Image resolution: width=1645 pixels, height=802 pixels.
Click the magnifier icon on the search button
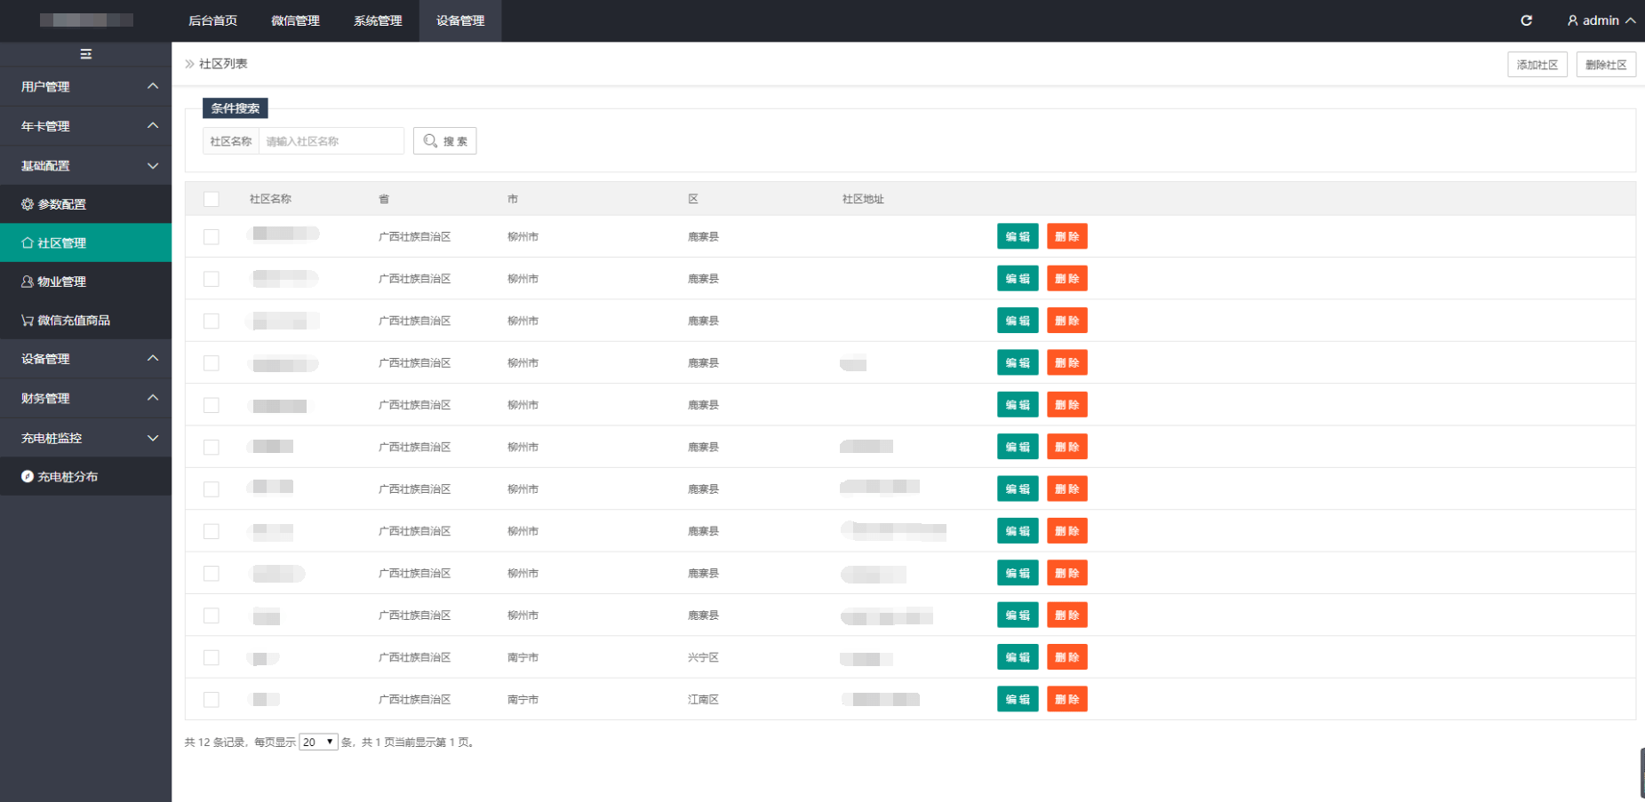(x=430, y=141)
